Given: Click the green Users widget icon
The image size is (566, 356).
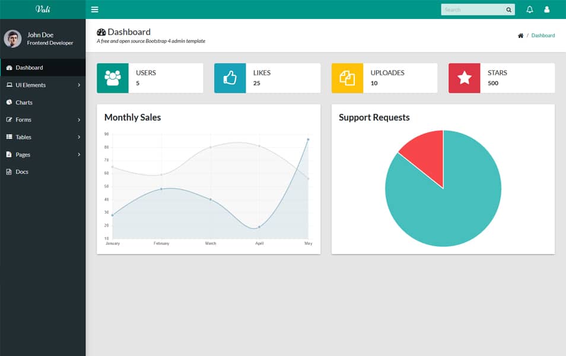Looking at the screenshot, I should (113, 78).
